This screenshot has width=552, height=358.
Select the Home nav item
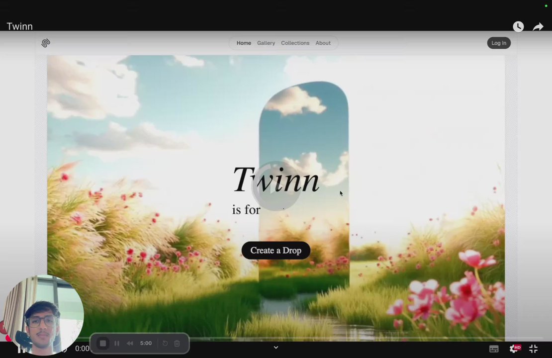tap(244, 43)
